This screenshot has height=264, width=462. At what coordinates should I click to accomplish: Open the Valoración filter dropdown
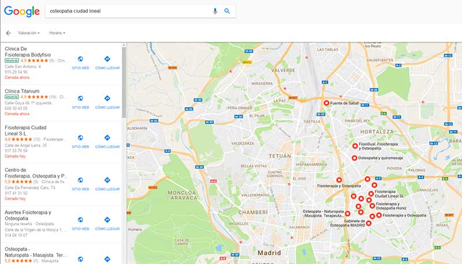coord(28,33)
